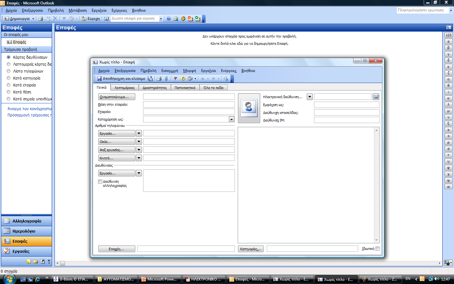This screenshot has height=284, width=454.
Task: Toggle the Ιδιωτική private checkbox
Action: (378, 249)
